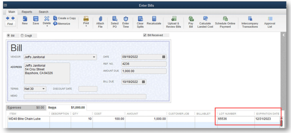Image resolution: width=291 pixels, height=133 pixels.
Task: Open the Terms Net 30 dropdown
Action: [x=43, y=89]
